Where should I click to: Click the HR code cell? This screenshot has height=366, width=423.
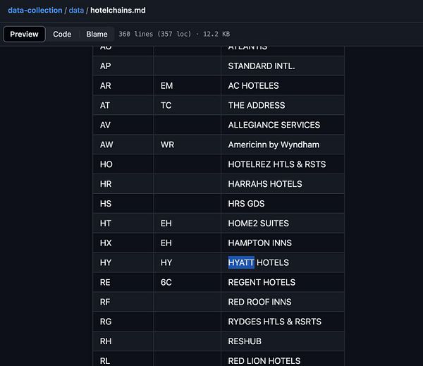123,184
